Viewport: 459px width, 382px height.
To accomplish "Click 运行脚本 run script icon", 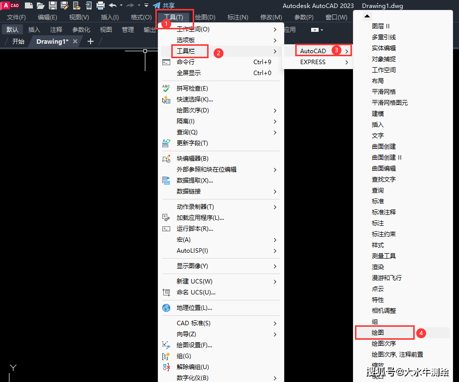I will 166,229.
